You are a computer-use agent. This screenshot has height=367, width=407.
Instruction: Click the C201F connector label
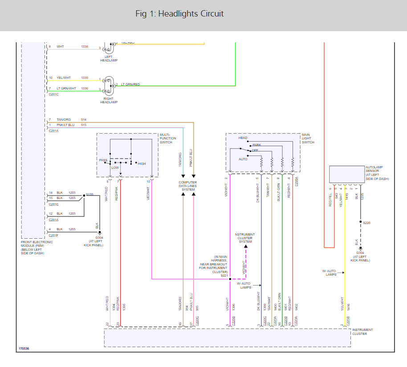[53, 235]
